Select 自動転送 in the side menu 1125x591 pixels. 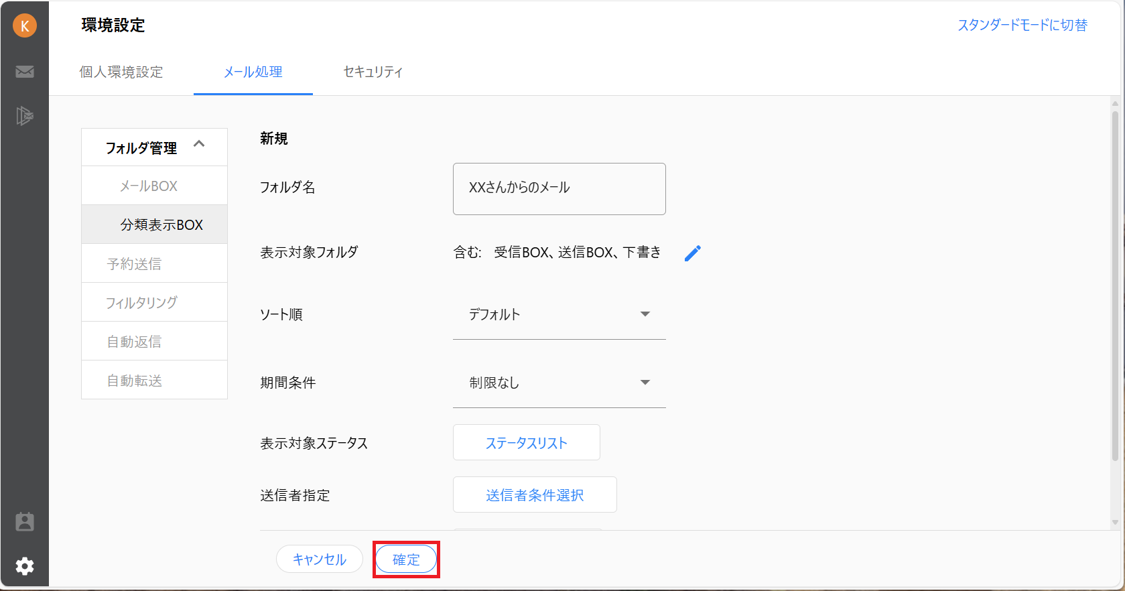click(x=154, y=380)
